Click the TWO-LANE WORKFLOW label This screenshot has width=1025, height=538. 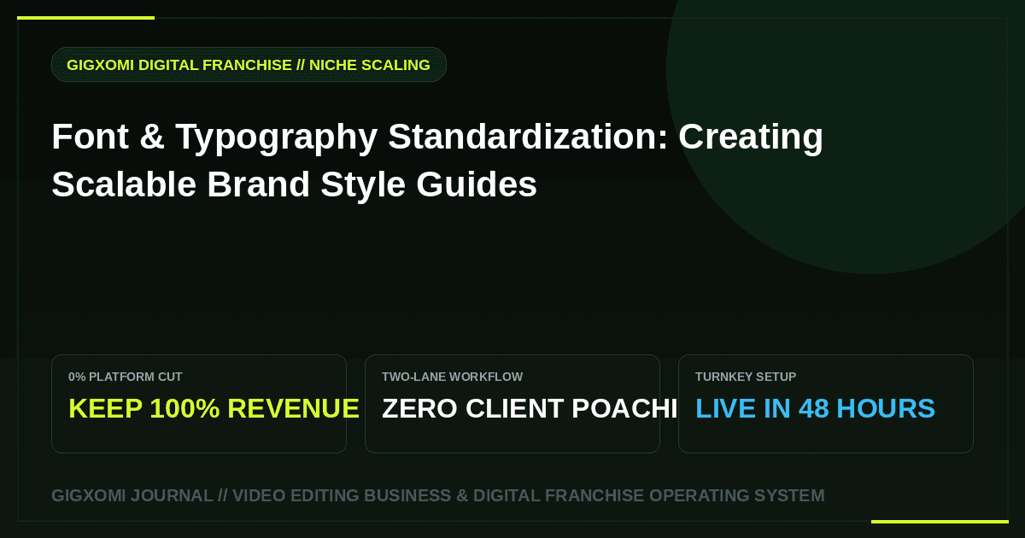[x=452, y=377]
